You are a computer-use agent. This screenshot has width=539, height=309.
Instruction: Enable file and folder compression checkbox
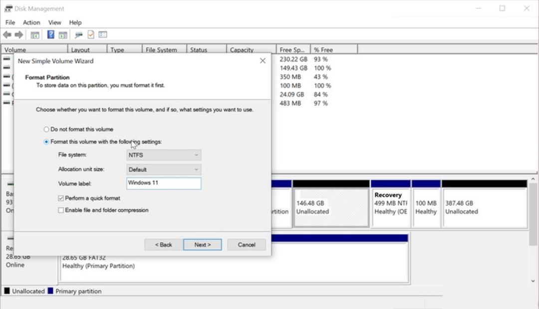[x=61, y=210]
